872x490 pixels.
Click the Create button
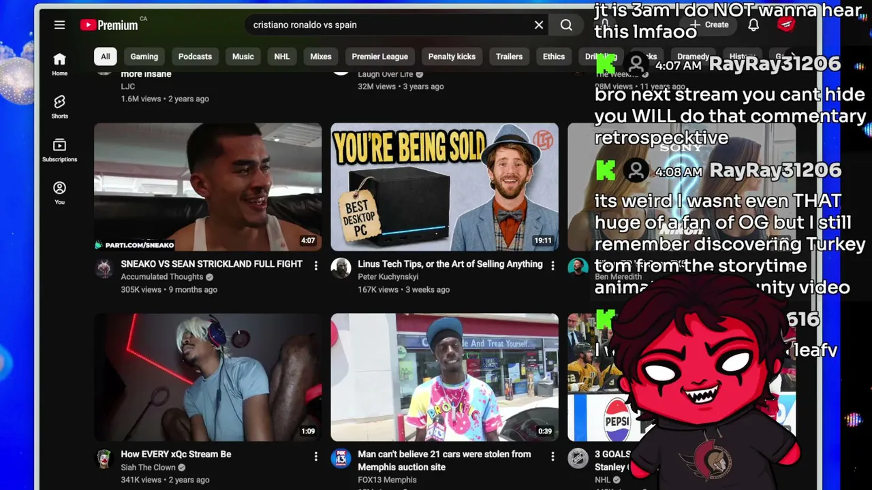pos(709,25)
